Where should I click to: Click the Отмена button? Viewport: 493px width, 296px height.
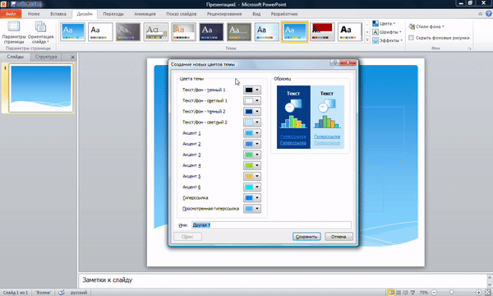click(x=339, y=237)
